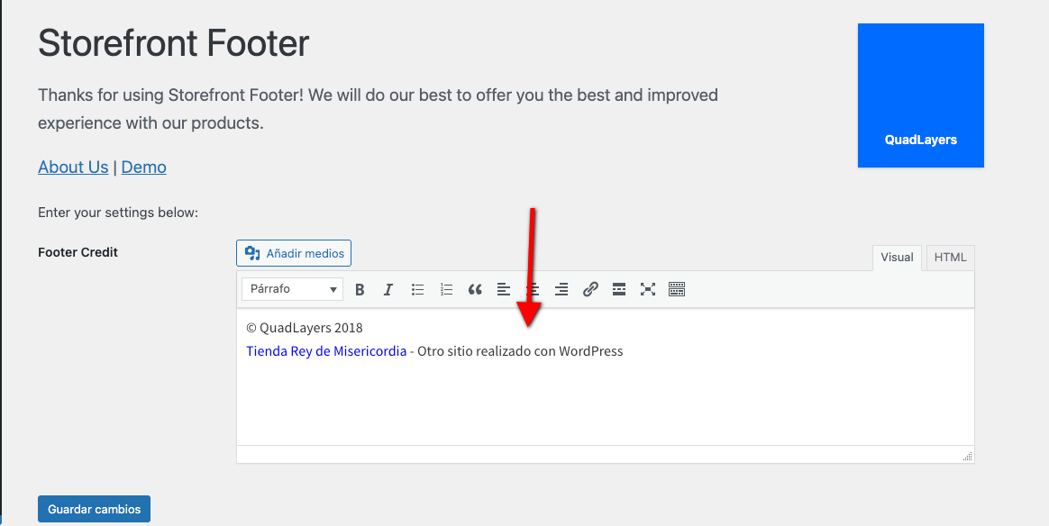
Task: Click the Footer Credit field label
Action: (x=78, y=252)
